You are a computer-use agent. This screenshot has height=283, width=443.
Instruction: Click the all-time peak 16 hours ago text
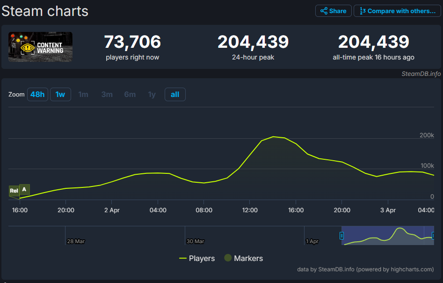(x=373, y=58)
